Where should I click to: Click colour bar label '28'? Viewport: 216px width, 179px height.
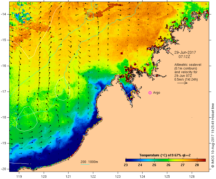[197, 165]
